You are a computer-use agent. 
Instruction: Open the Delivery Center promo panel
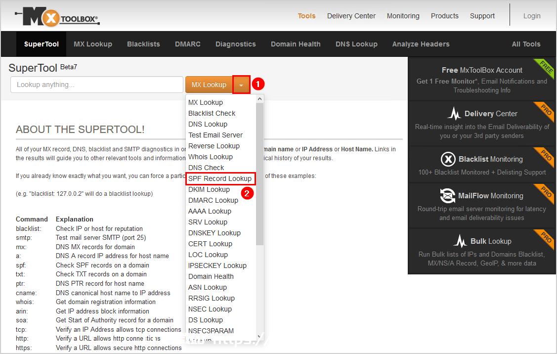pyautogui.click(x=482, y=124)
